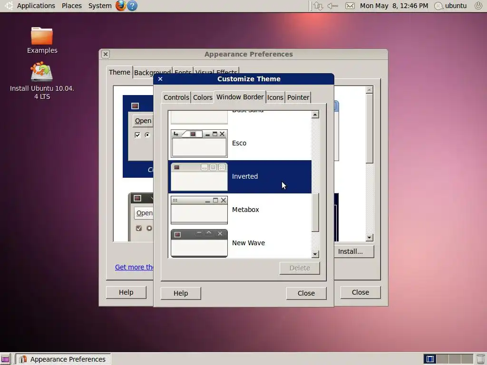Launch Firefox from the top panel
487x365 pixels.
[x=120, y=6]
